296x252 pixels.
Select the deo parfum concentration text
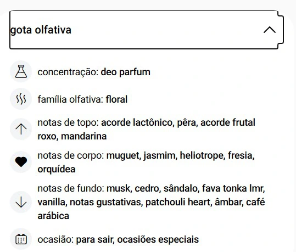click(126, 72)
